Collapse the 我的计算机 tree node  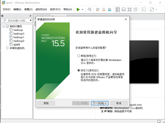coord(4,26)
